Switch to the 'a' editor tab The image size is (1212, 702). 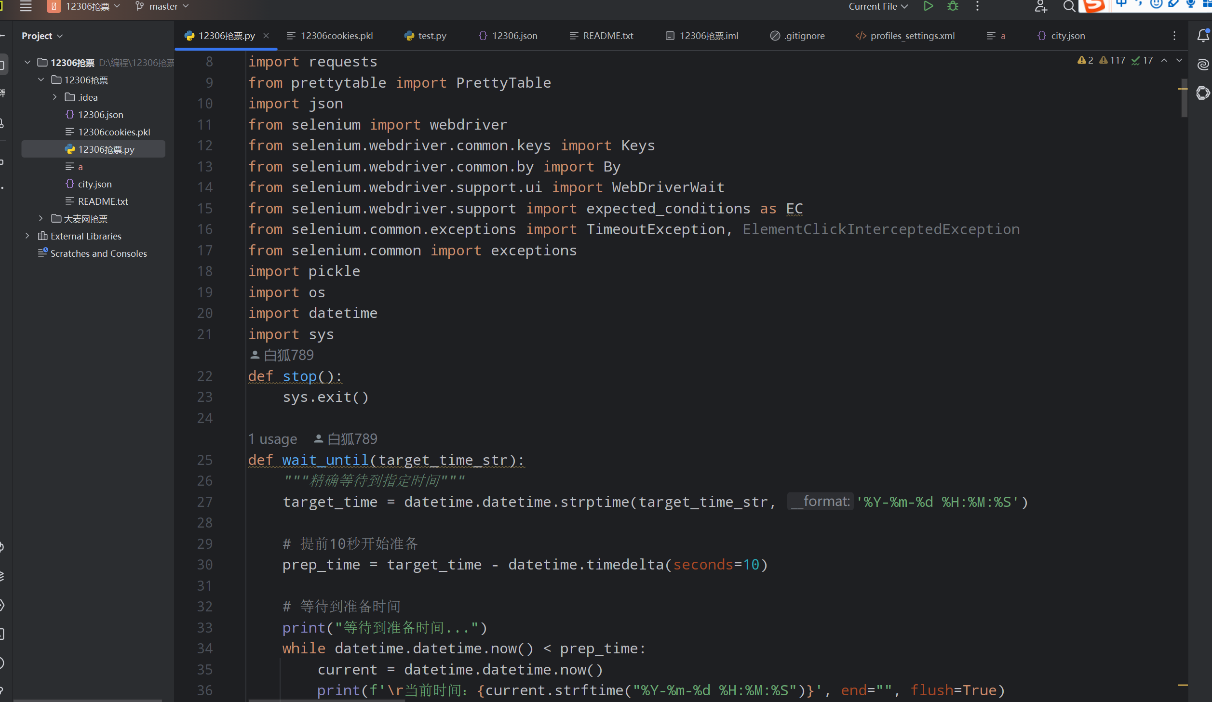click(x=996, y=36)
